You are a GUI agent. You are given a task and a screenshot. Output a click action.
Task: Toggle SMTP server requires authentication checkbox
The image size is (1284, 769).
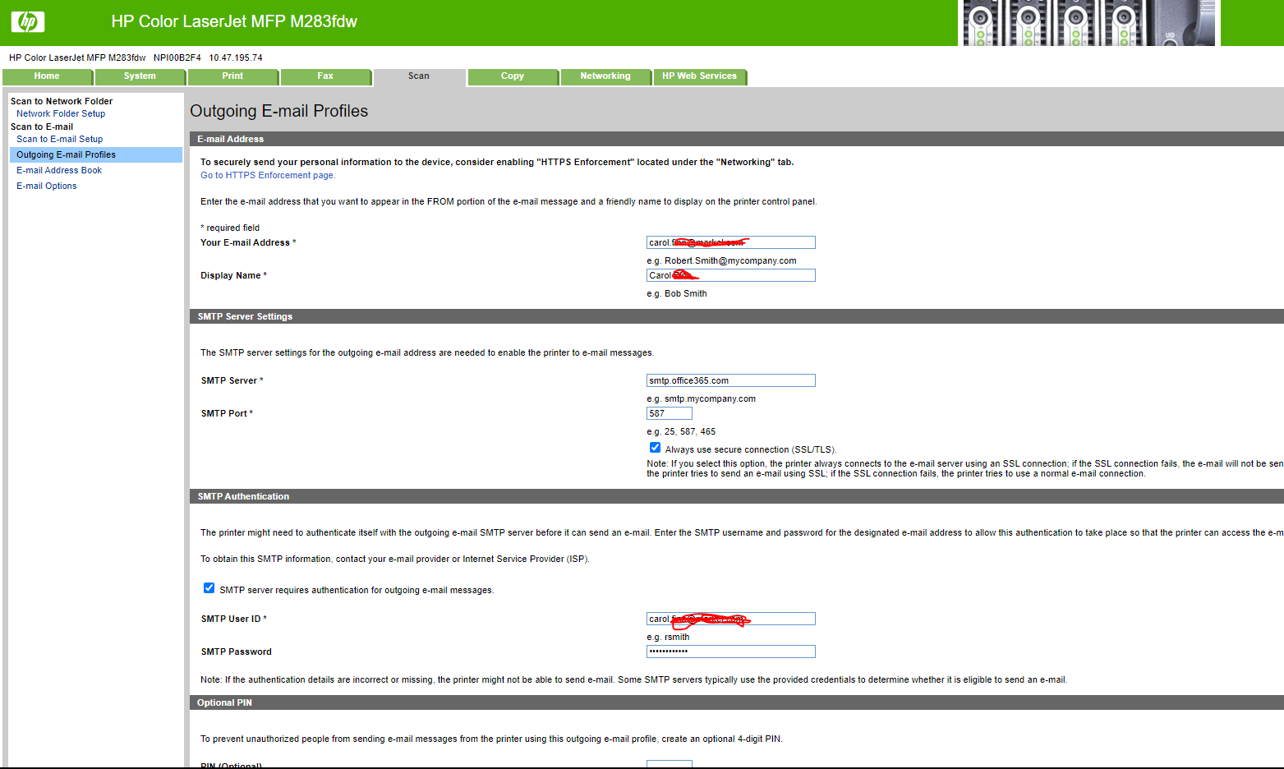coord(209,587)
